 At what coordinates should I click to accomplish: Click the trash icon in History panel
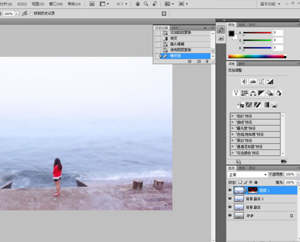[x=207, y=61]
